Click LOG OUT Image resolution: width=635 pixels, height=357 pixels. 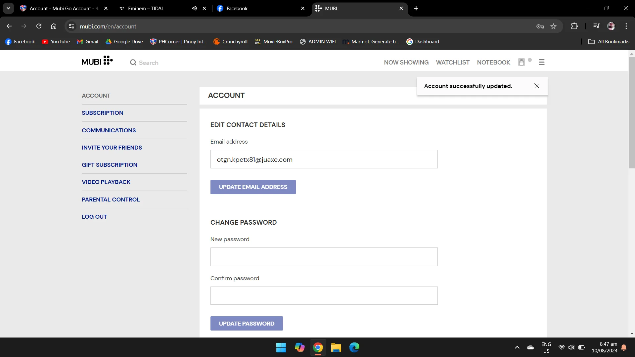[94, 217]
